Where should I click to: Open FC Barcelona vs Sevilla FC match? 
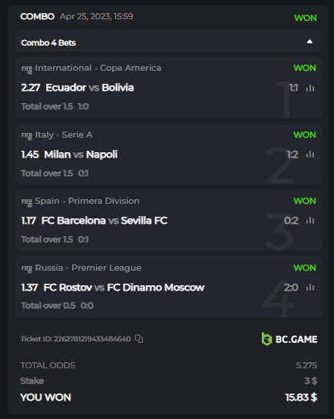coord(104,221)
